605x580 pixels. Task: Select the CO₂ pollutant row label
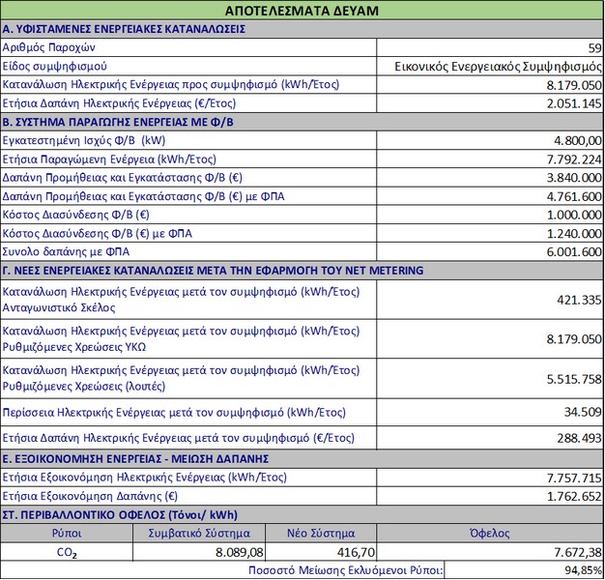click(x=68, y=551)
